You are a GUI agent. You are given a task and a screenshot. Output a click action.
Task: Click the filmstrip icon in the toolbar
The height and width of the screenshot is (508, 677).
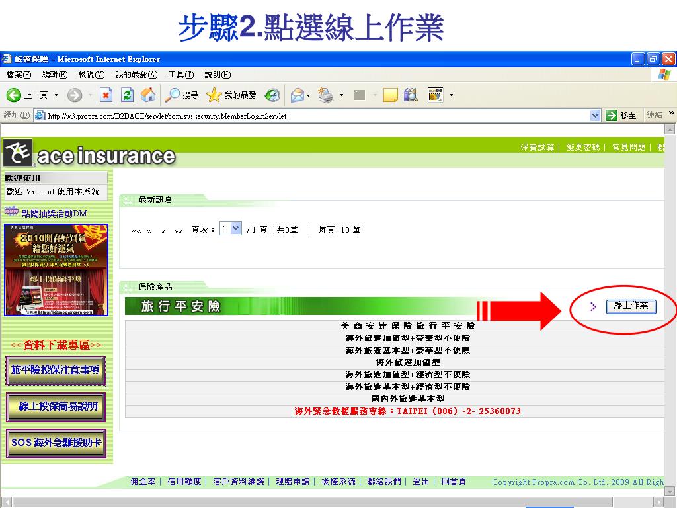pyautogui.click(x=435, y=95)
